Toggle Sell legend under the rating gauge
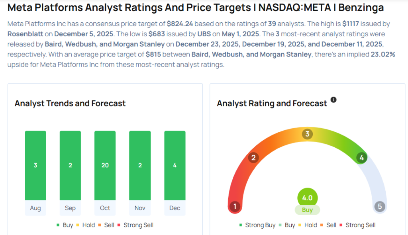The width and height of the screenshot is (408, 235). (x=328, y=225)
